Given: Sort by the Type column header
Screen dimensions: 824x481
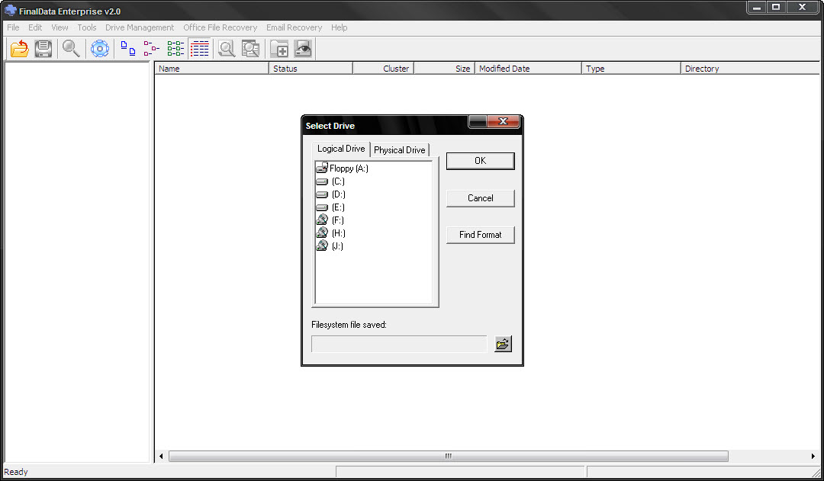Looking at the screenshot, I should tap(631, 69).
